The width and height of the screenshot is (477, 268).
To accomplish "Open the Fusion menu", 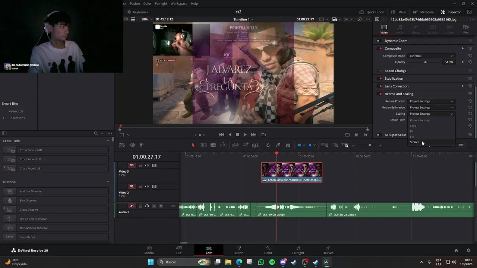I will (135, 3).
